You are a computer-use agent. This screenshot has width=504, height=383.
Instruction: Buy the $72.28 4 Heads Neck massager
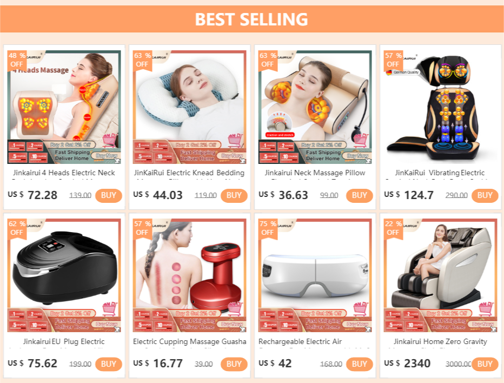coord(109,195)
